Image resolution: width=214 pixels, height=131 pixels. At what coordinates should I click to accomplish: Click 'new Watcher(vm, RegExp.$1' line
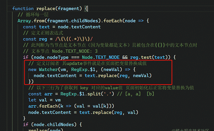point(82,69)
